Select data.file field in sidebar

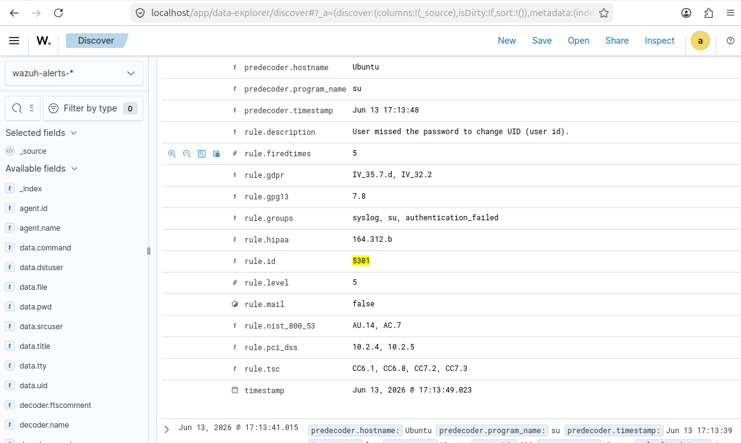coord(33,287)
